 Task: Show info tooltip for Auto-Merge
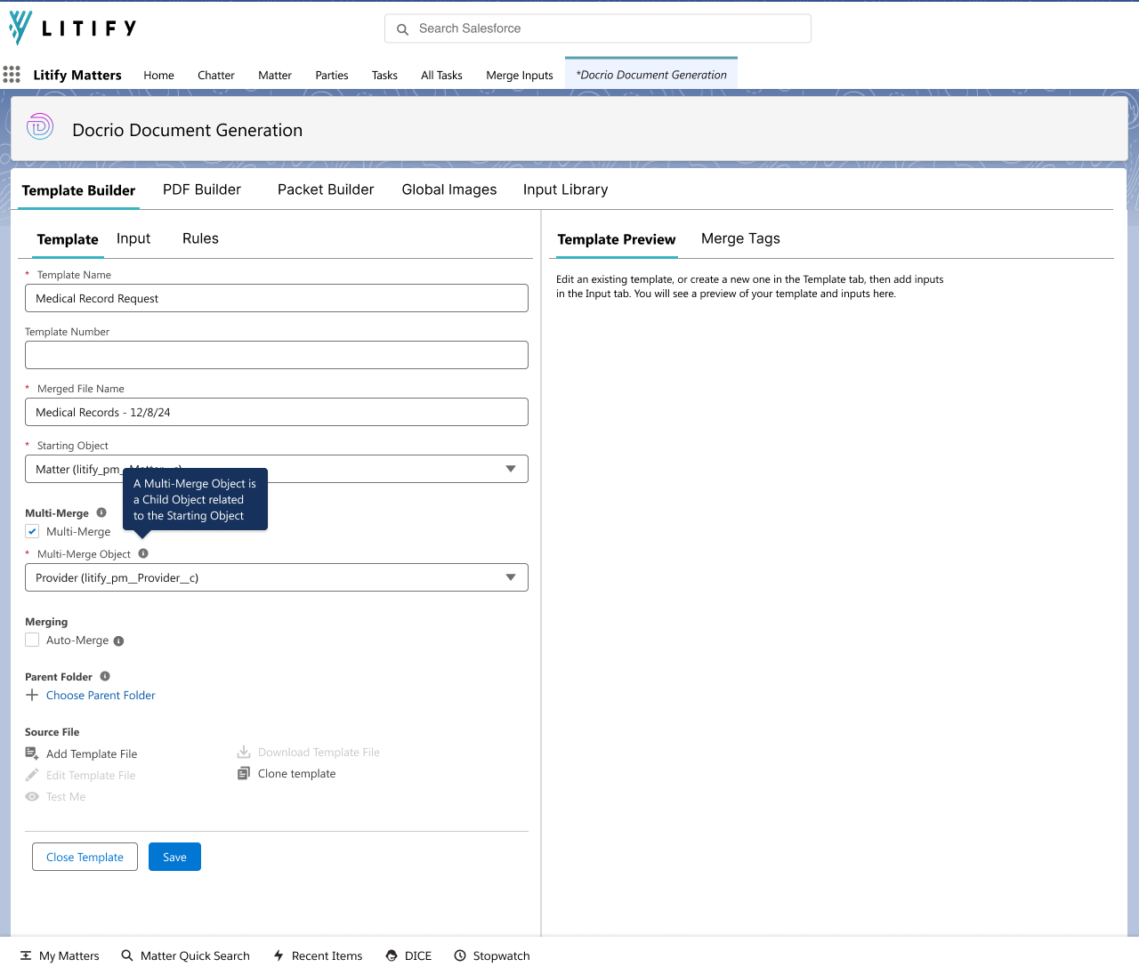pos(118,641)
